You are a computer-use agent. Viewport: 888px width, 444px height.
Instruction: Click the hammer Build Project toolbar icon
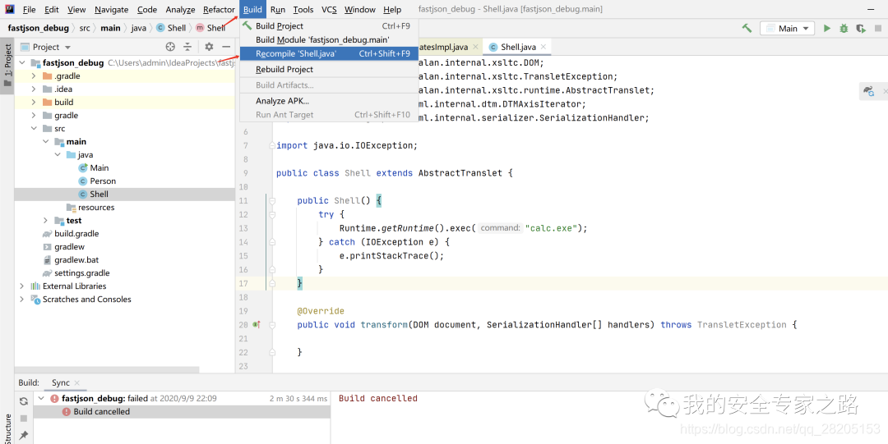coord(747,28)
